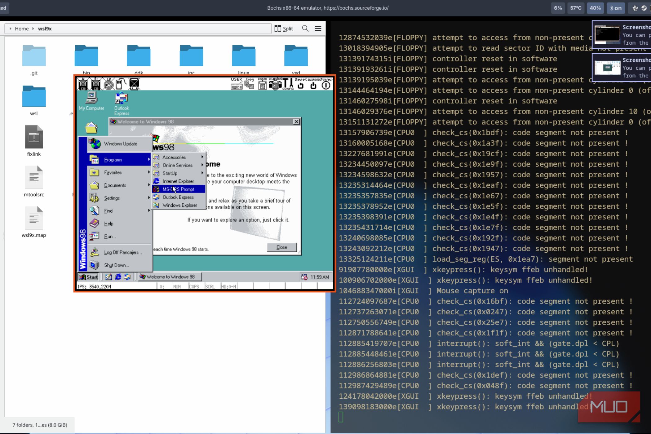
Task: Click Home in file manager breadcrumb
Action: [22, 29]
